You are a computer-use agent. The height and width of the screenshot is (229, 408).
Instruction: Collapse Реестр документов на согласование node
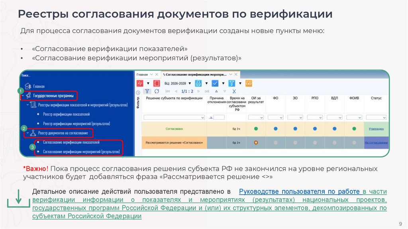tap(27, 133)
